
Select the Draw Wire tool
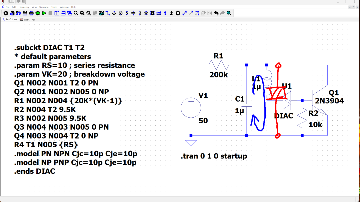coord(108,13)
